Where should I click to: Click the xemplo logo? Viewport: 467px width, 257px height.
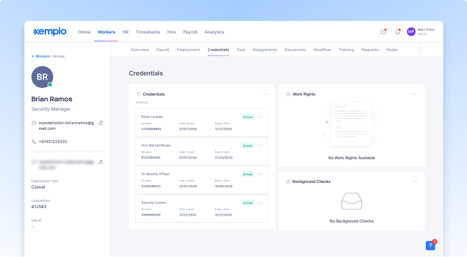coord(50,31)
